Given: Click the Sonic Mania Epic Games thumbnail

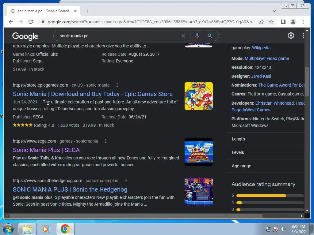Looking at the screenshot, I should (x=199, y=96).
